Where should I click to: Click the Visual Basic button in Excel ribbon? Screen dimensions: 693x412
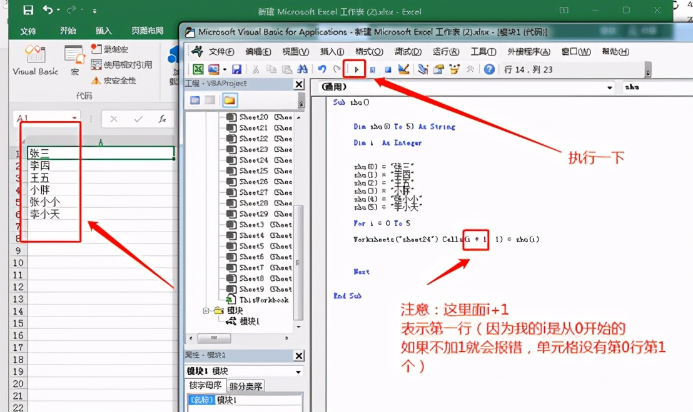coord(36,60)
